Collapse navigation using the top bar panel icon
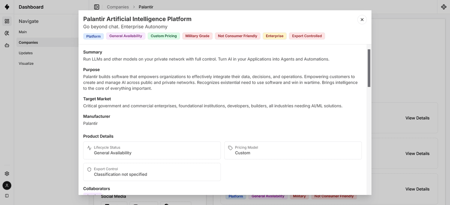450x205 pixels. click(x=97, y=7)
